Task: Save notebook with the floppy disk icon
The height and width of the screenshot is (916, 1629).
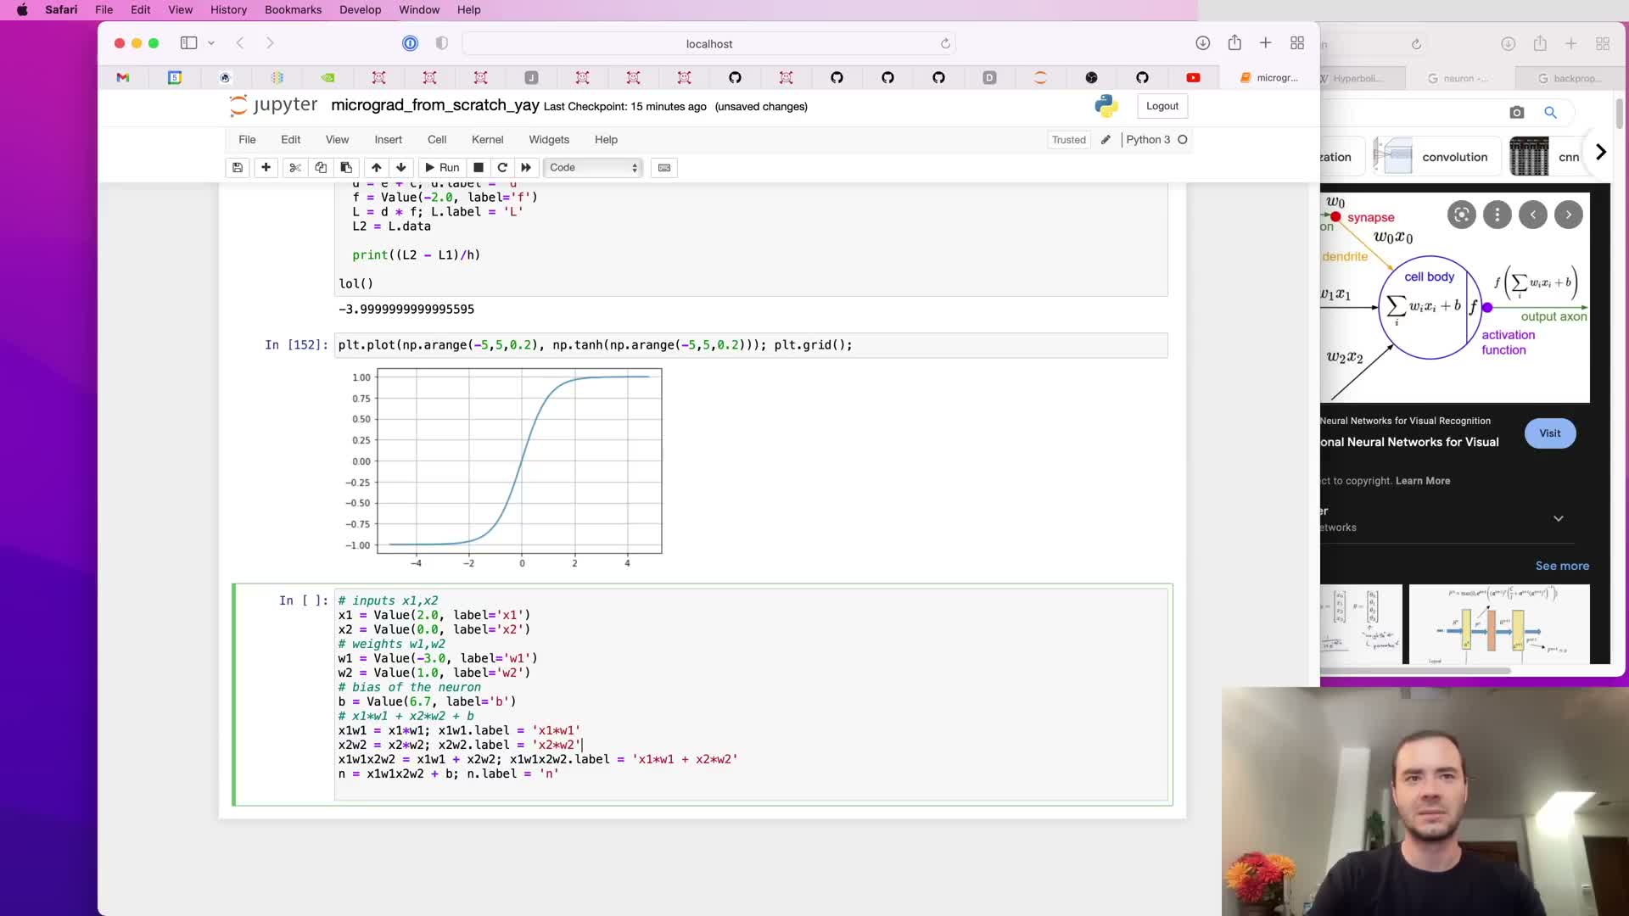Action: [x=238, y=168]
